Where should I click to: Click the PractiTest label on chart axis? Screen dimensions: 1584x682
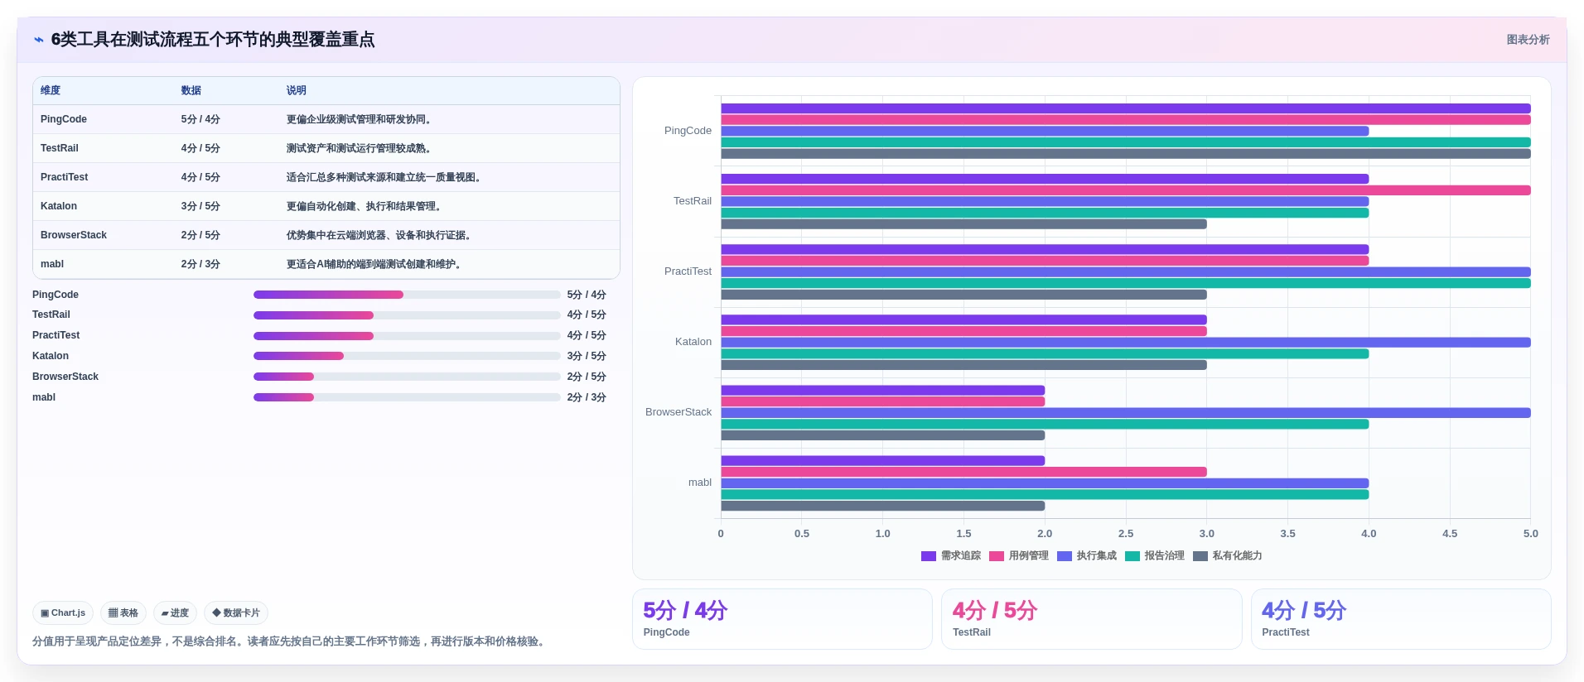coord(688,271)
